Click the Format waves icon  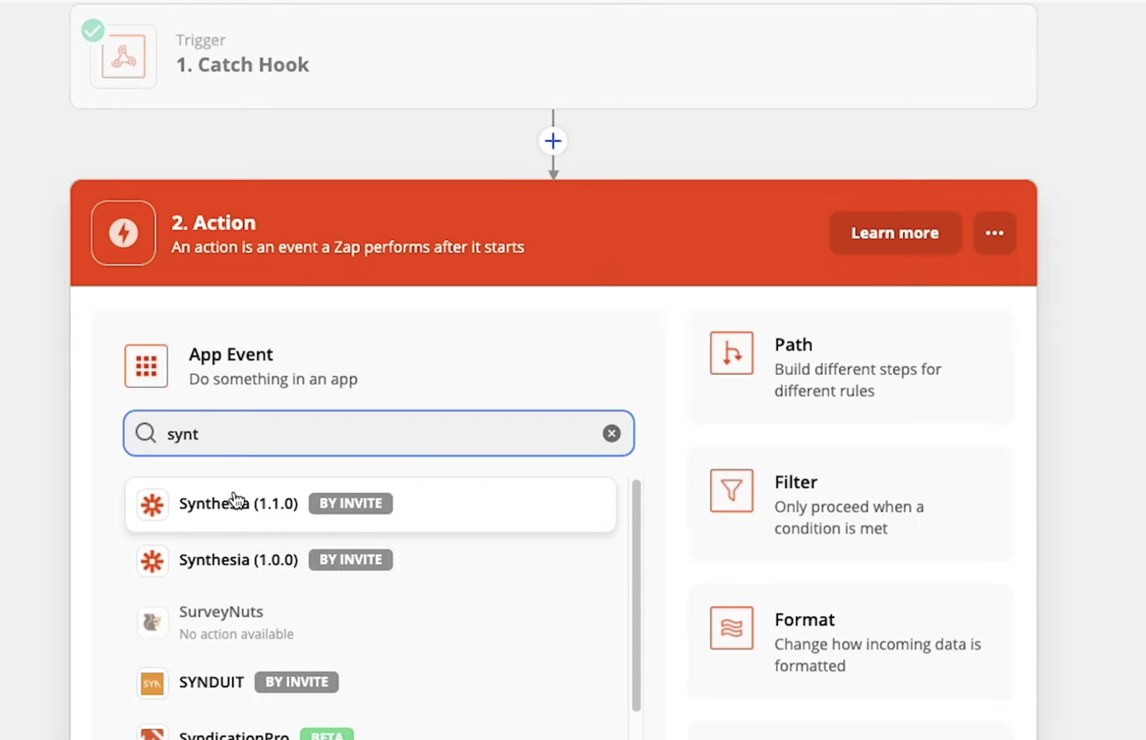[732, 628]
